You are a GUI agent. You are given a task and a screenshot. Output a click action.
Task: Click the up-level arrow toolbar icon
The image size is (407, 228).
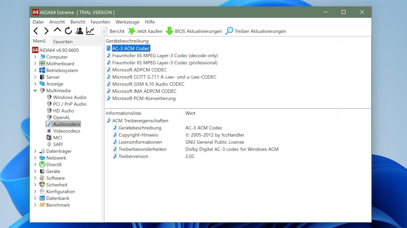[x=57, y=31]
